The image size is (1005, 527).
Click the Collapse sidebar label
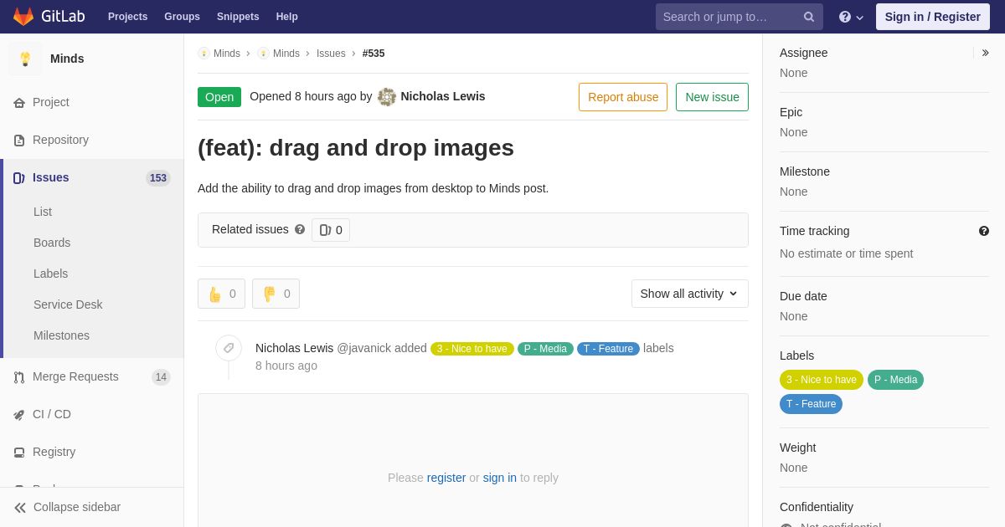click(x=77, y=507)
